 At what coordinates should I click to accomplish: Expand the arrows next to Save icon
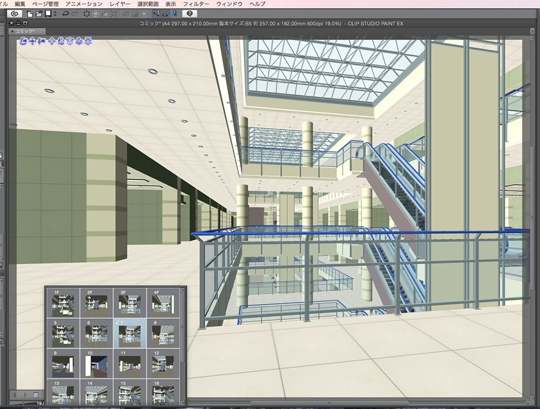pyautogui.click(x=55, y=14)
